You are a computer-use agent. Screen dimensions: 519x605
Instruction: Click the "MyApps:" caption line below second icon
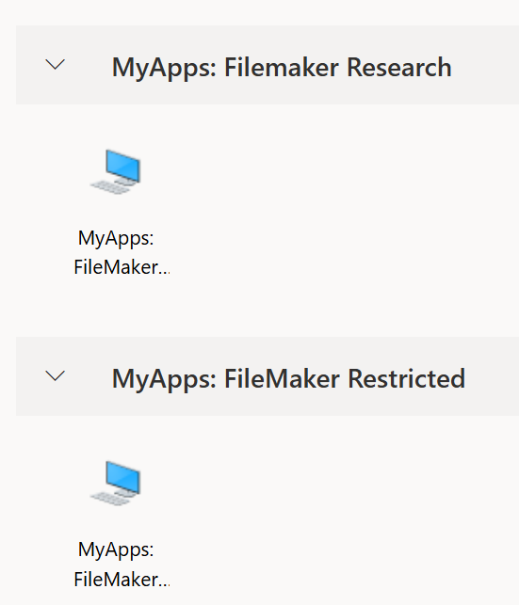click(x=116, y=549)
